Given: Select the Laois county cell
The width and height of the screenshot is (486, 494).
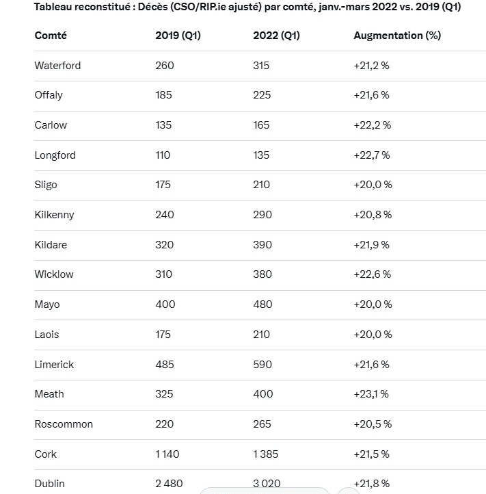Looking at the screenshot, I should click(x=46, y=335).
